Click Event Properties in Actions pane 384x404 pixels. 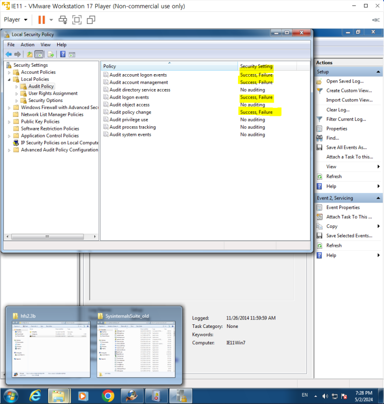343,207
